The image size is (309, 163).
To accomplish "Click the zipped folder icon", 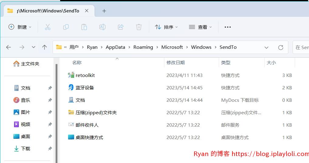I will (71, 112).
